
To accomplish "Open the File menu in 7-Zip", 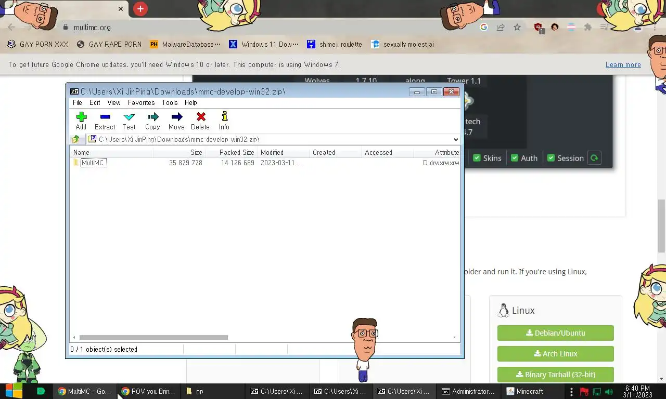I will [78, 102].
